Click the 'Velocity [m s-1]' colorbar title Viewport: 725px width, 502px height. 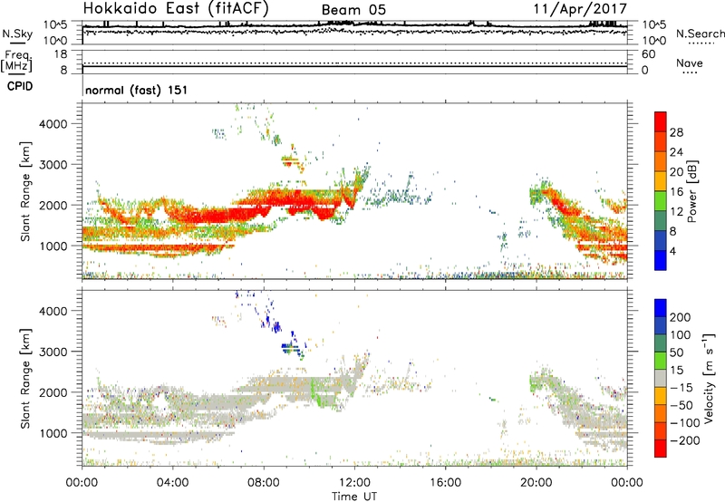point(710,379)
